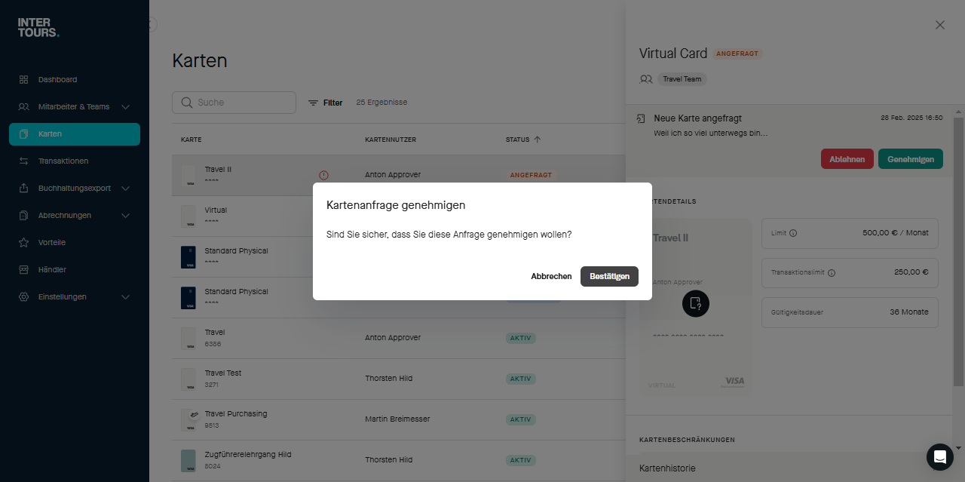The height and width of the screenshot is (482, 965).
Task: Open the Abrechnungen menu item
Action: [65, 216]
